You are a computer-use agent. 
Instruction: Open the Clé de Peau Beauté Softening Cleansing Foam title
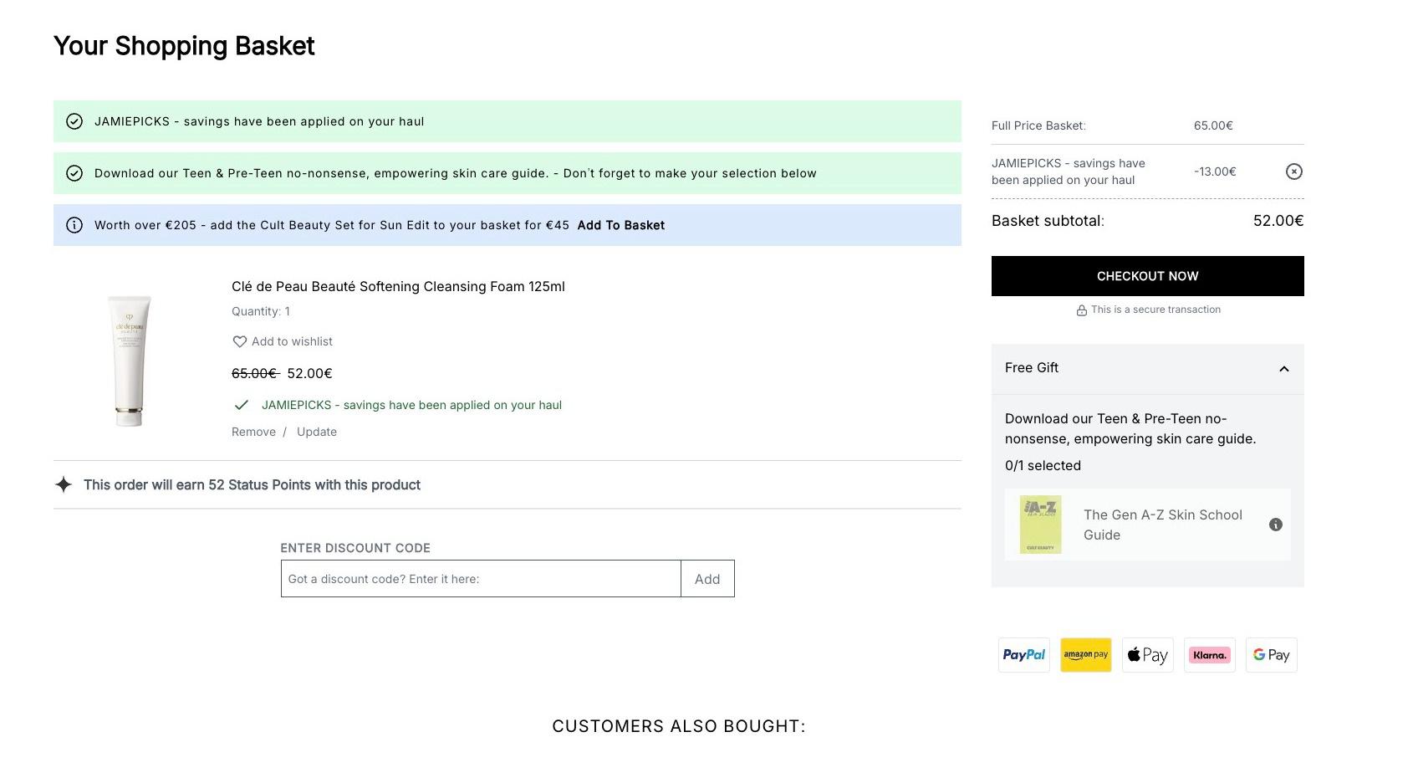pyautogui.click(x=398, y=286)
